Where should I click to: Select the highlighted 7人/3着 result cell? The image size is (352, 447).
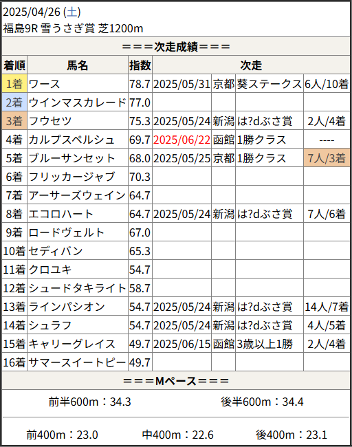coord(327,158)
